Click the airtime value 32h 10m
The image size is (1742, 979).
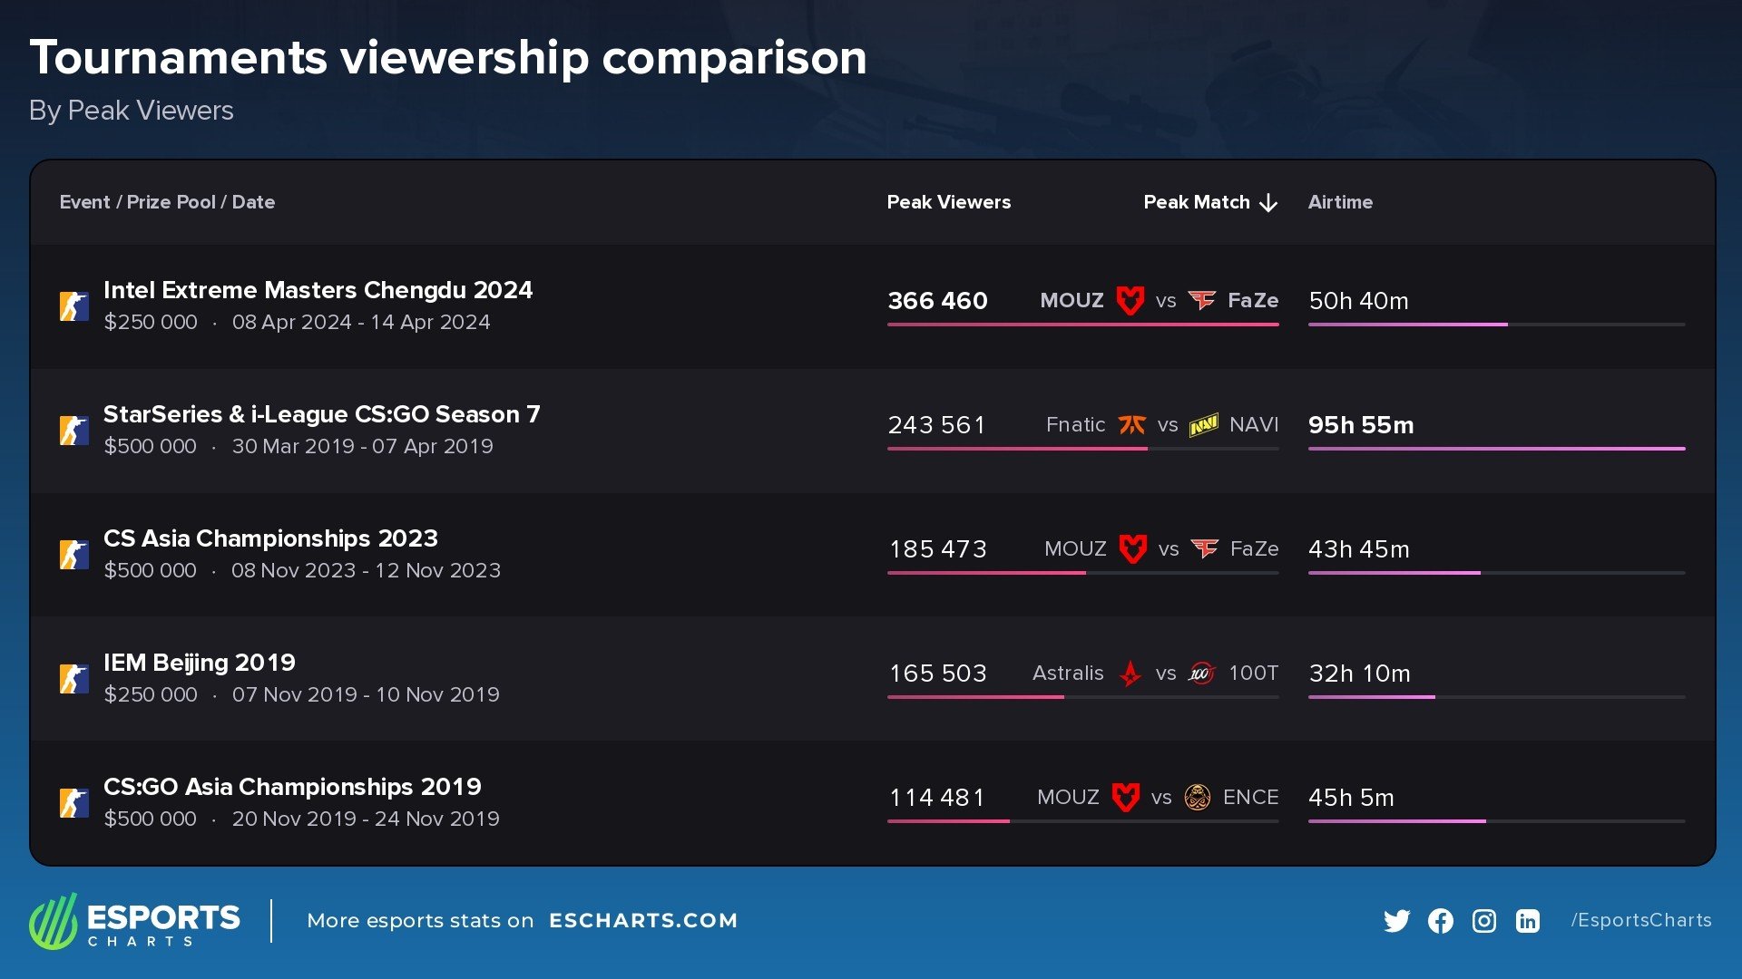pyautogui.click(x=1359, y=674)
